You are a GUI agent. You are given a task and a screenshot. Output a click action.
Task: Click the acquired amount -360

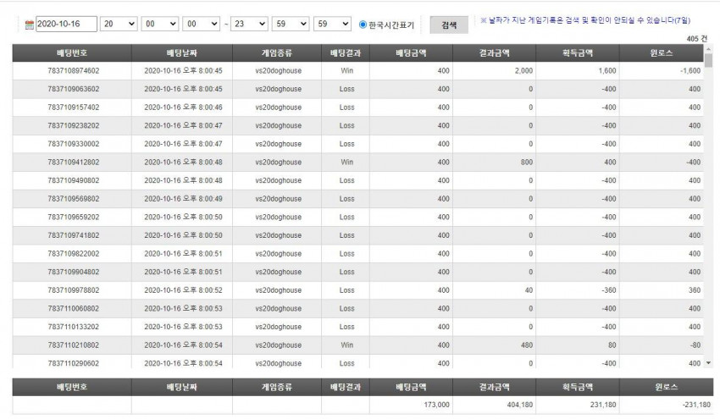point(609,290)
